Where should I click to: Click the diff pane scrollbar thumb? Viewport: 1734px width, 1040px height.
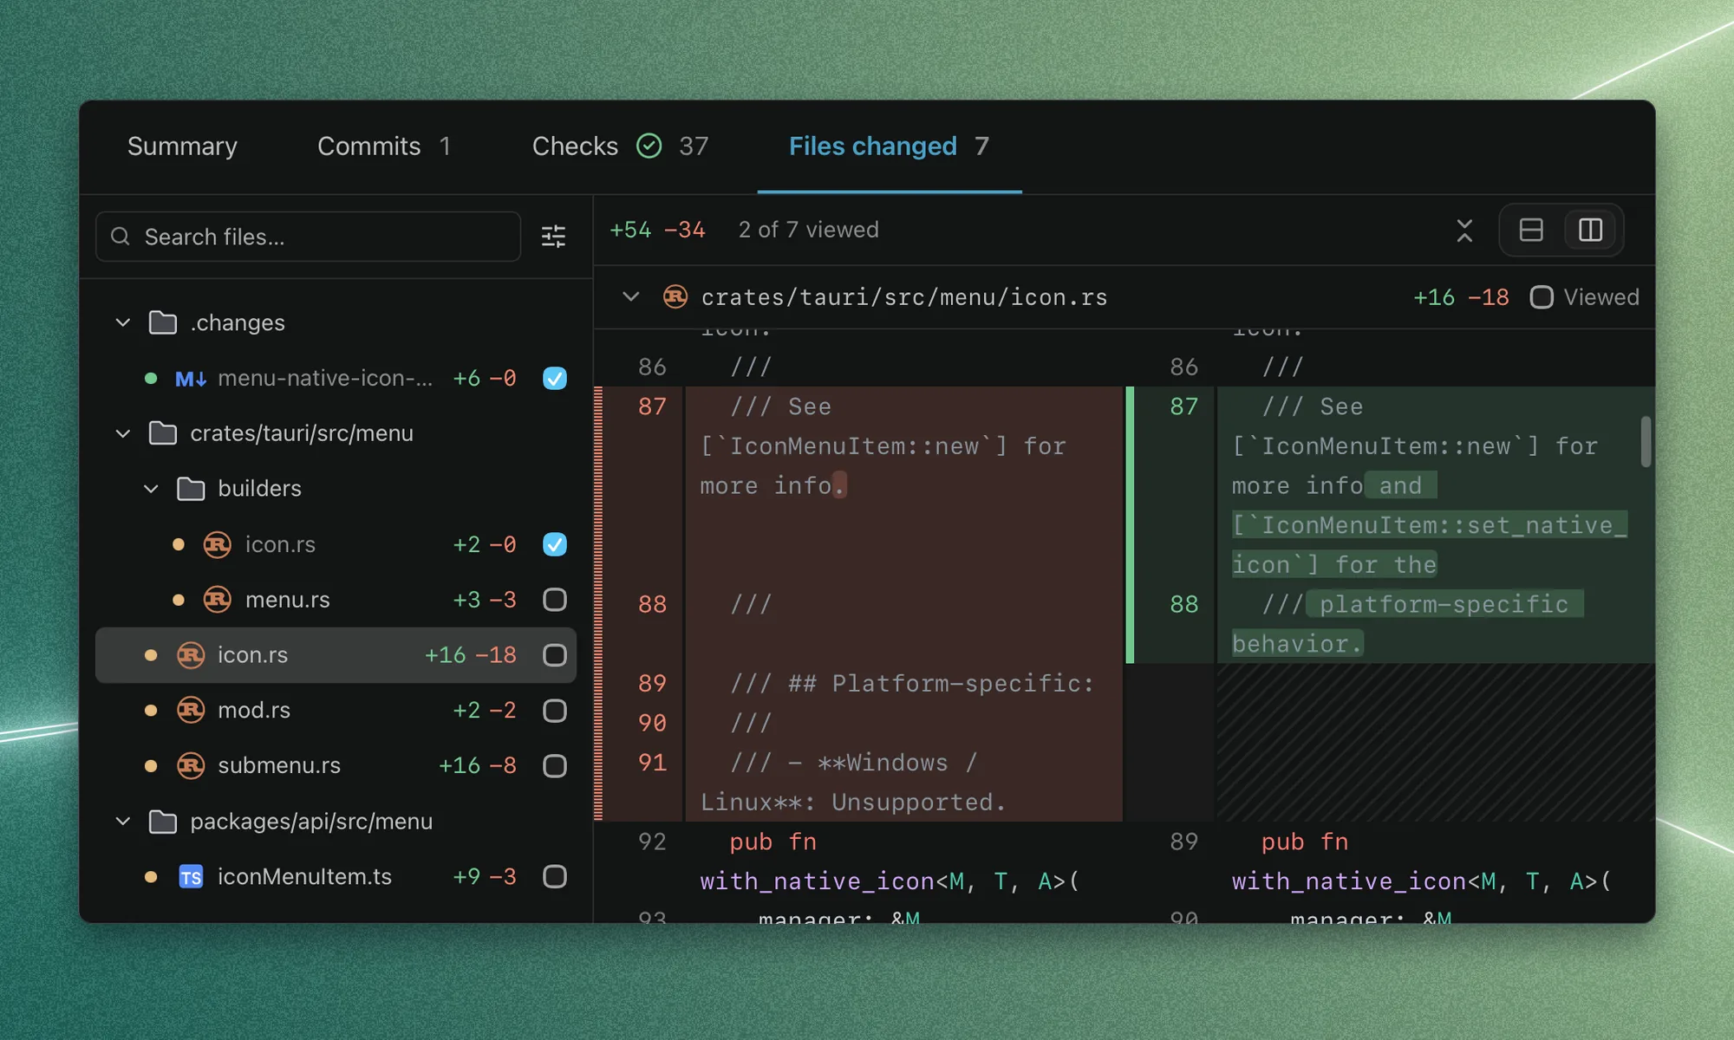(1646, 442)
